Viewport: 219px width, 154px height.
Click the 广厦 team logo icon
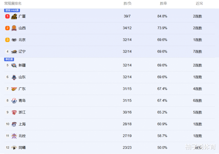[14, 16]
